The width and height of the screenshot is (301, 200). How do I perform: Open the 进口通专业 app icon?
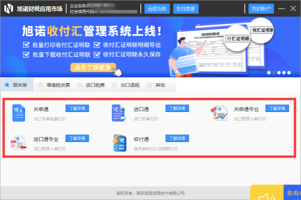(x=19, y=143)
